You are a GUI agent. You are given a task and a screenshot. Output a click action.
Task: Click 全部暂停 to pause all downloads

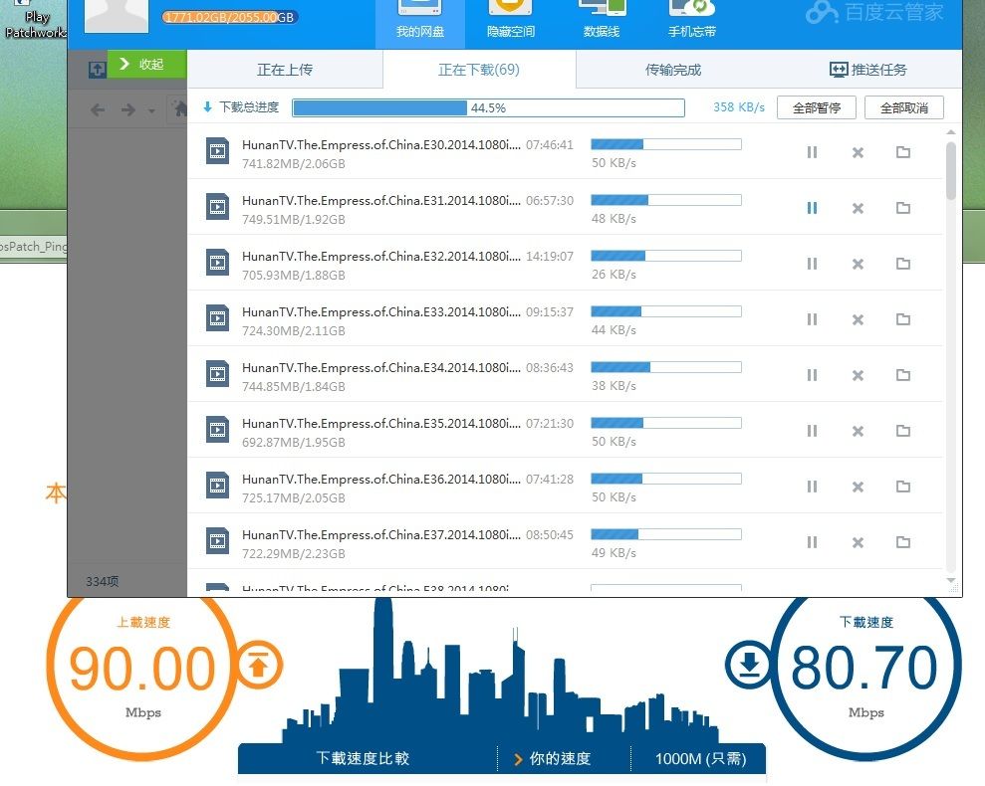click(817, 107)
